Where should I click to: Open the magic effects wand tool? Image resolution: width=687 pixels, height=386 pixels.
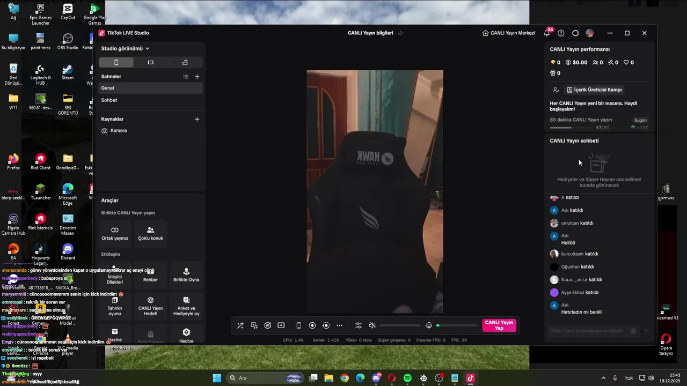[240, 325]
